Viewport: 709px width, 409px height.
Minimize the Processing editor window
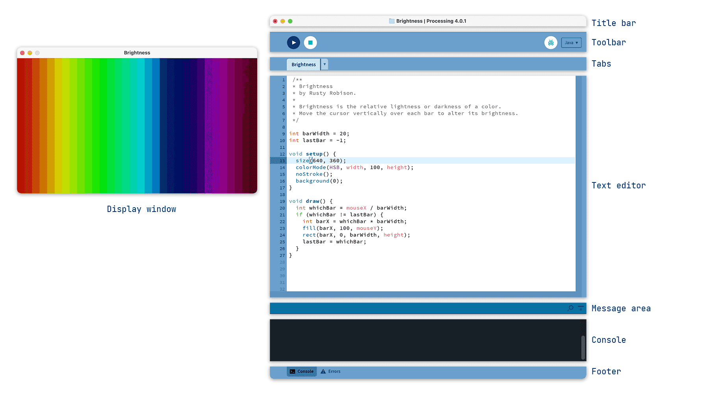tap(282, 21)
